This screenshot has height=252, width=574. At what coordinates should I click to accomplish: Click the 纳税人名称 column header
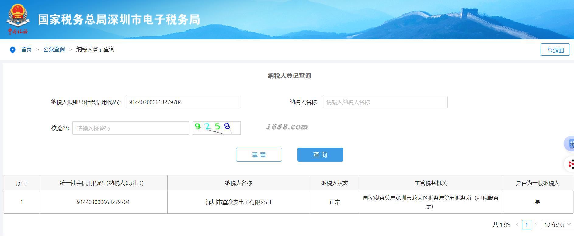(238, 183)
